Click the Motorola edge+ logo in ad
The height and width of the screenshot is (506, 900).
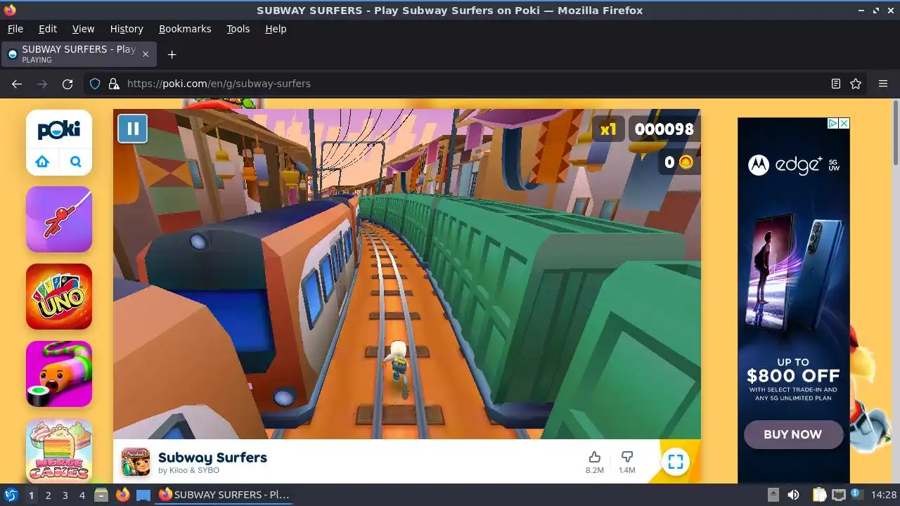coord(793,165)
